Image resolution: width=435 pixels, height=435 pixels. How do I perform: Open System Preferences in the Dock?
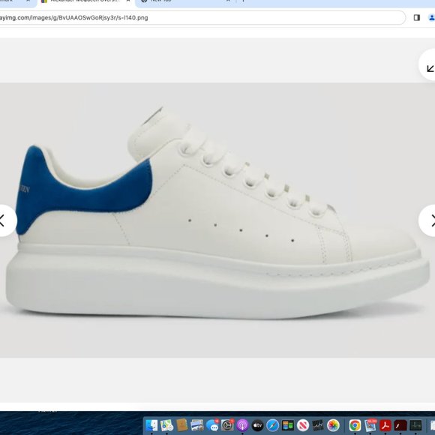tap(227, 425)
